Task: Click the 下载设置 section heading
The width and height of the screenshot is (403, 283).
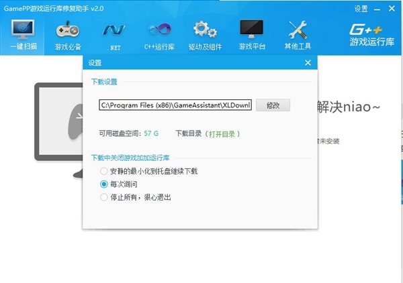Action: 104,82
